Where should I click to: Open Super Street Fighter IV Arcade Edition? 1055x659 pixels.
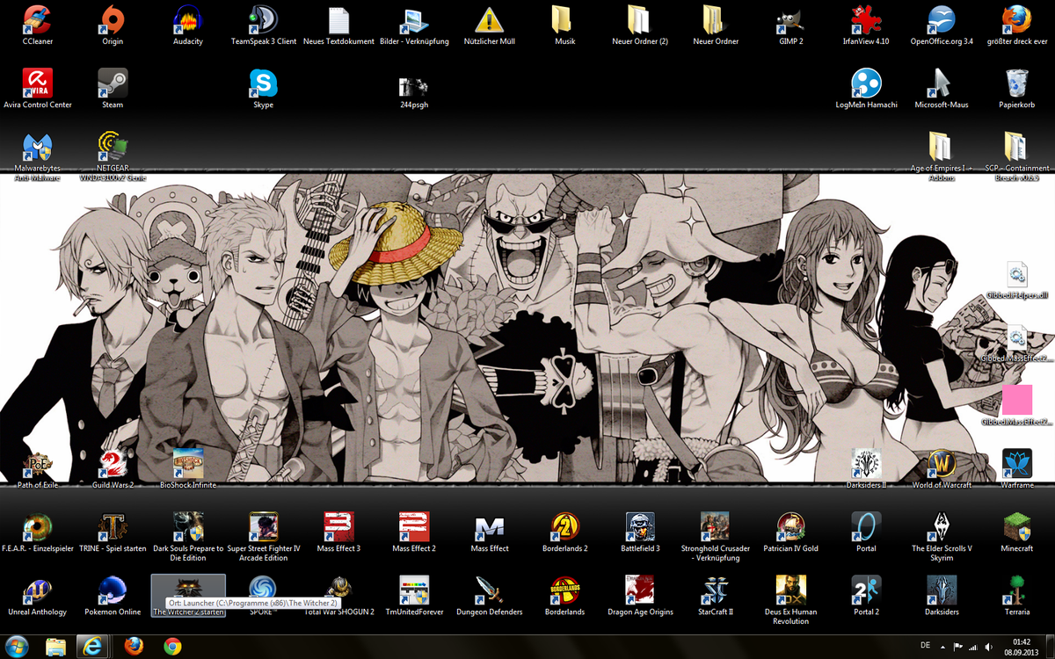[x=264, y=526]
